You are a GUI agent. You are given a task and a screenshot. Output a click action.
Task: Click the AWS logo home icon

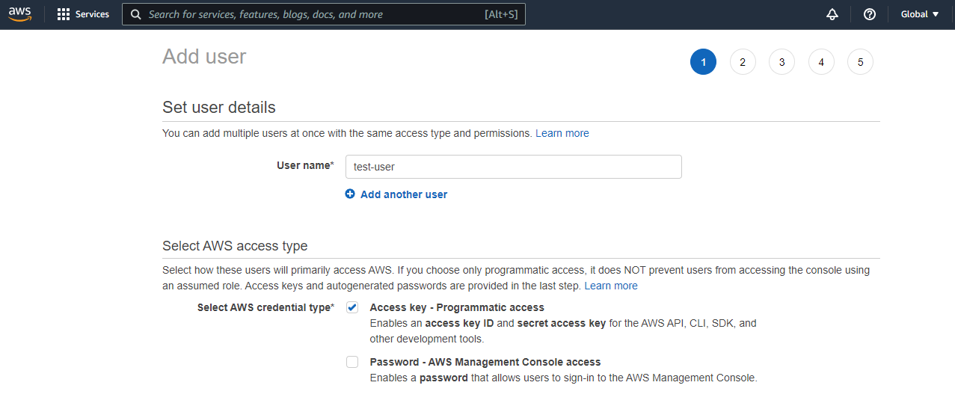(x=20, y=14)
